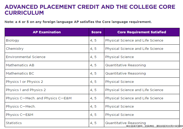Select the Physics 1 and Physics 2 cell
This screenshot has width=183, height=129.
click(26, 90)
